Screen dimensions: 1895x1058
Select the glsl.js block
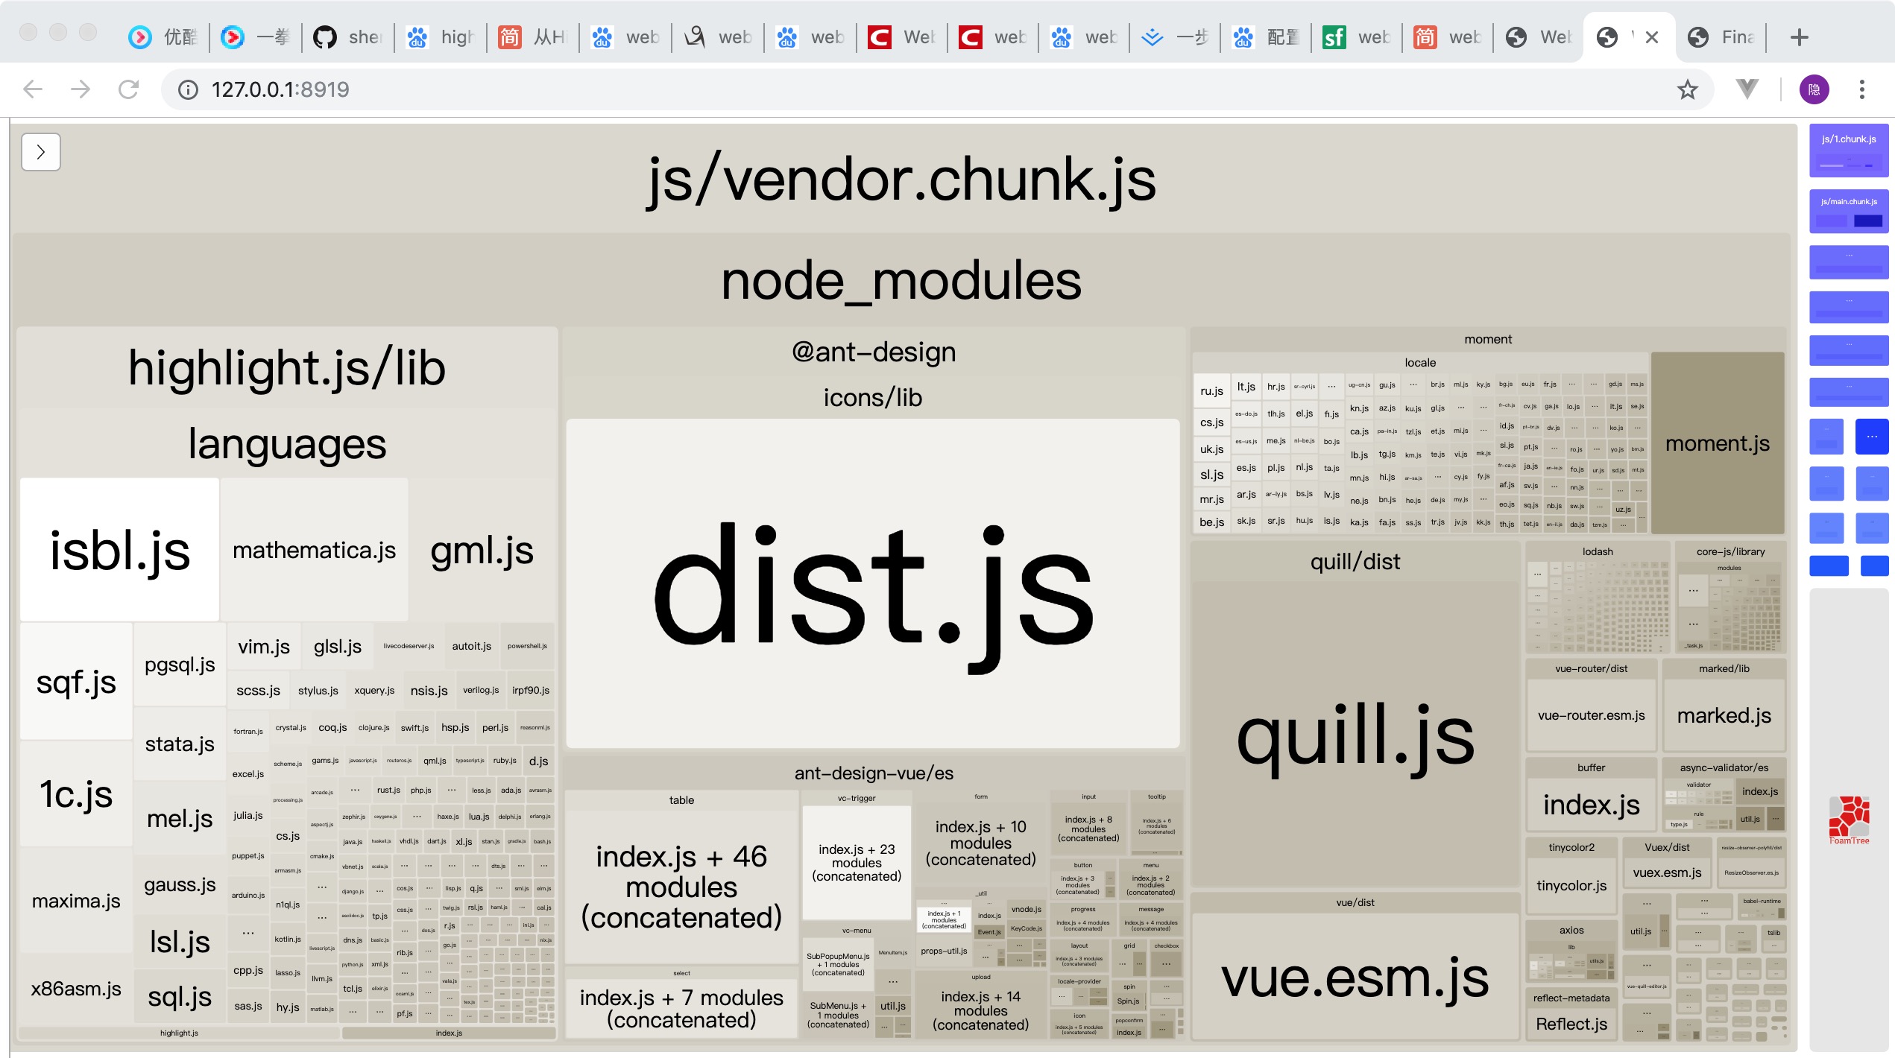338,647
